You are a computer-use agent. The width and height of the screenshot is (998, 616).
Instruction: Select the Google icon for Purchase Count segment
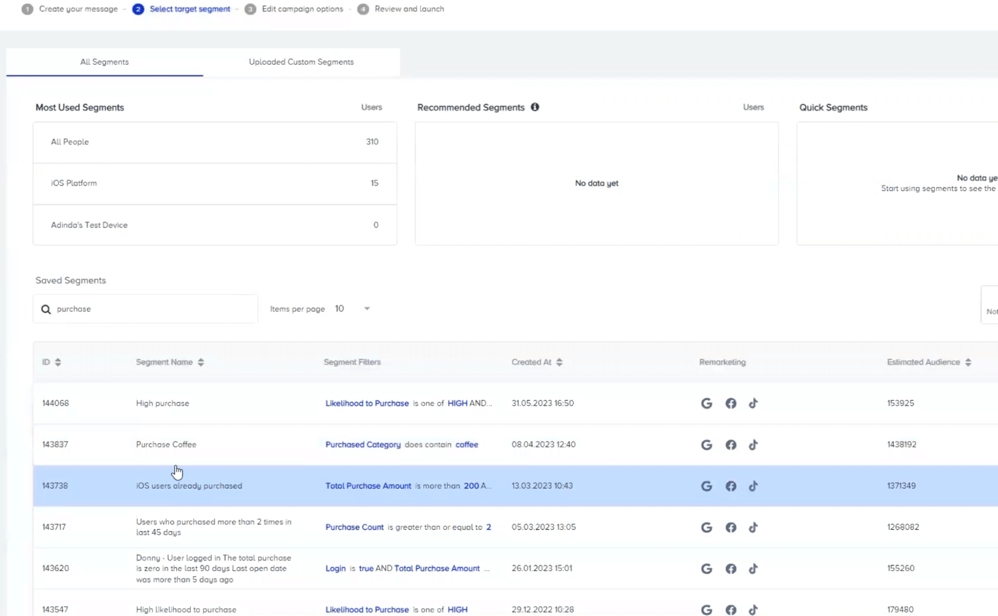coord(706,527)
